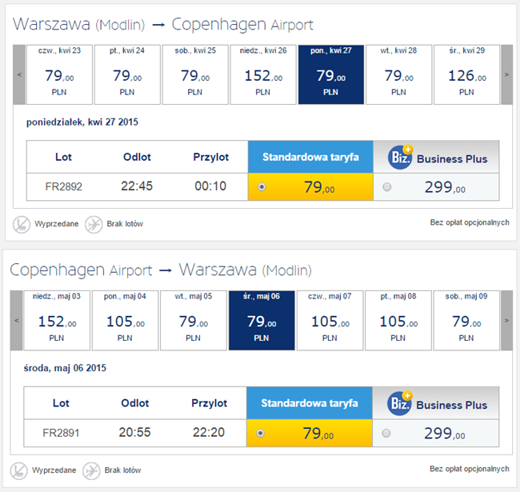Choose return date pon., maj 04 at 105 PLN
This screenshot has width=520, height=492.
[125, 320]
